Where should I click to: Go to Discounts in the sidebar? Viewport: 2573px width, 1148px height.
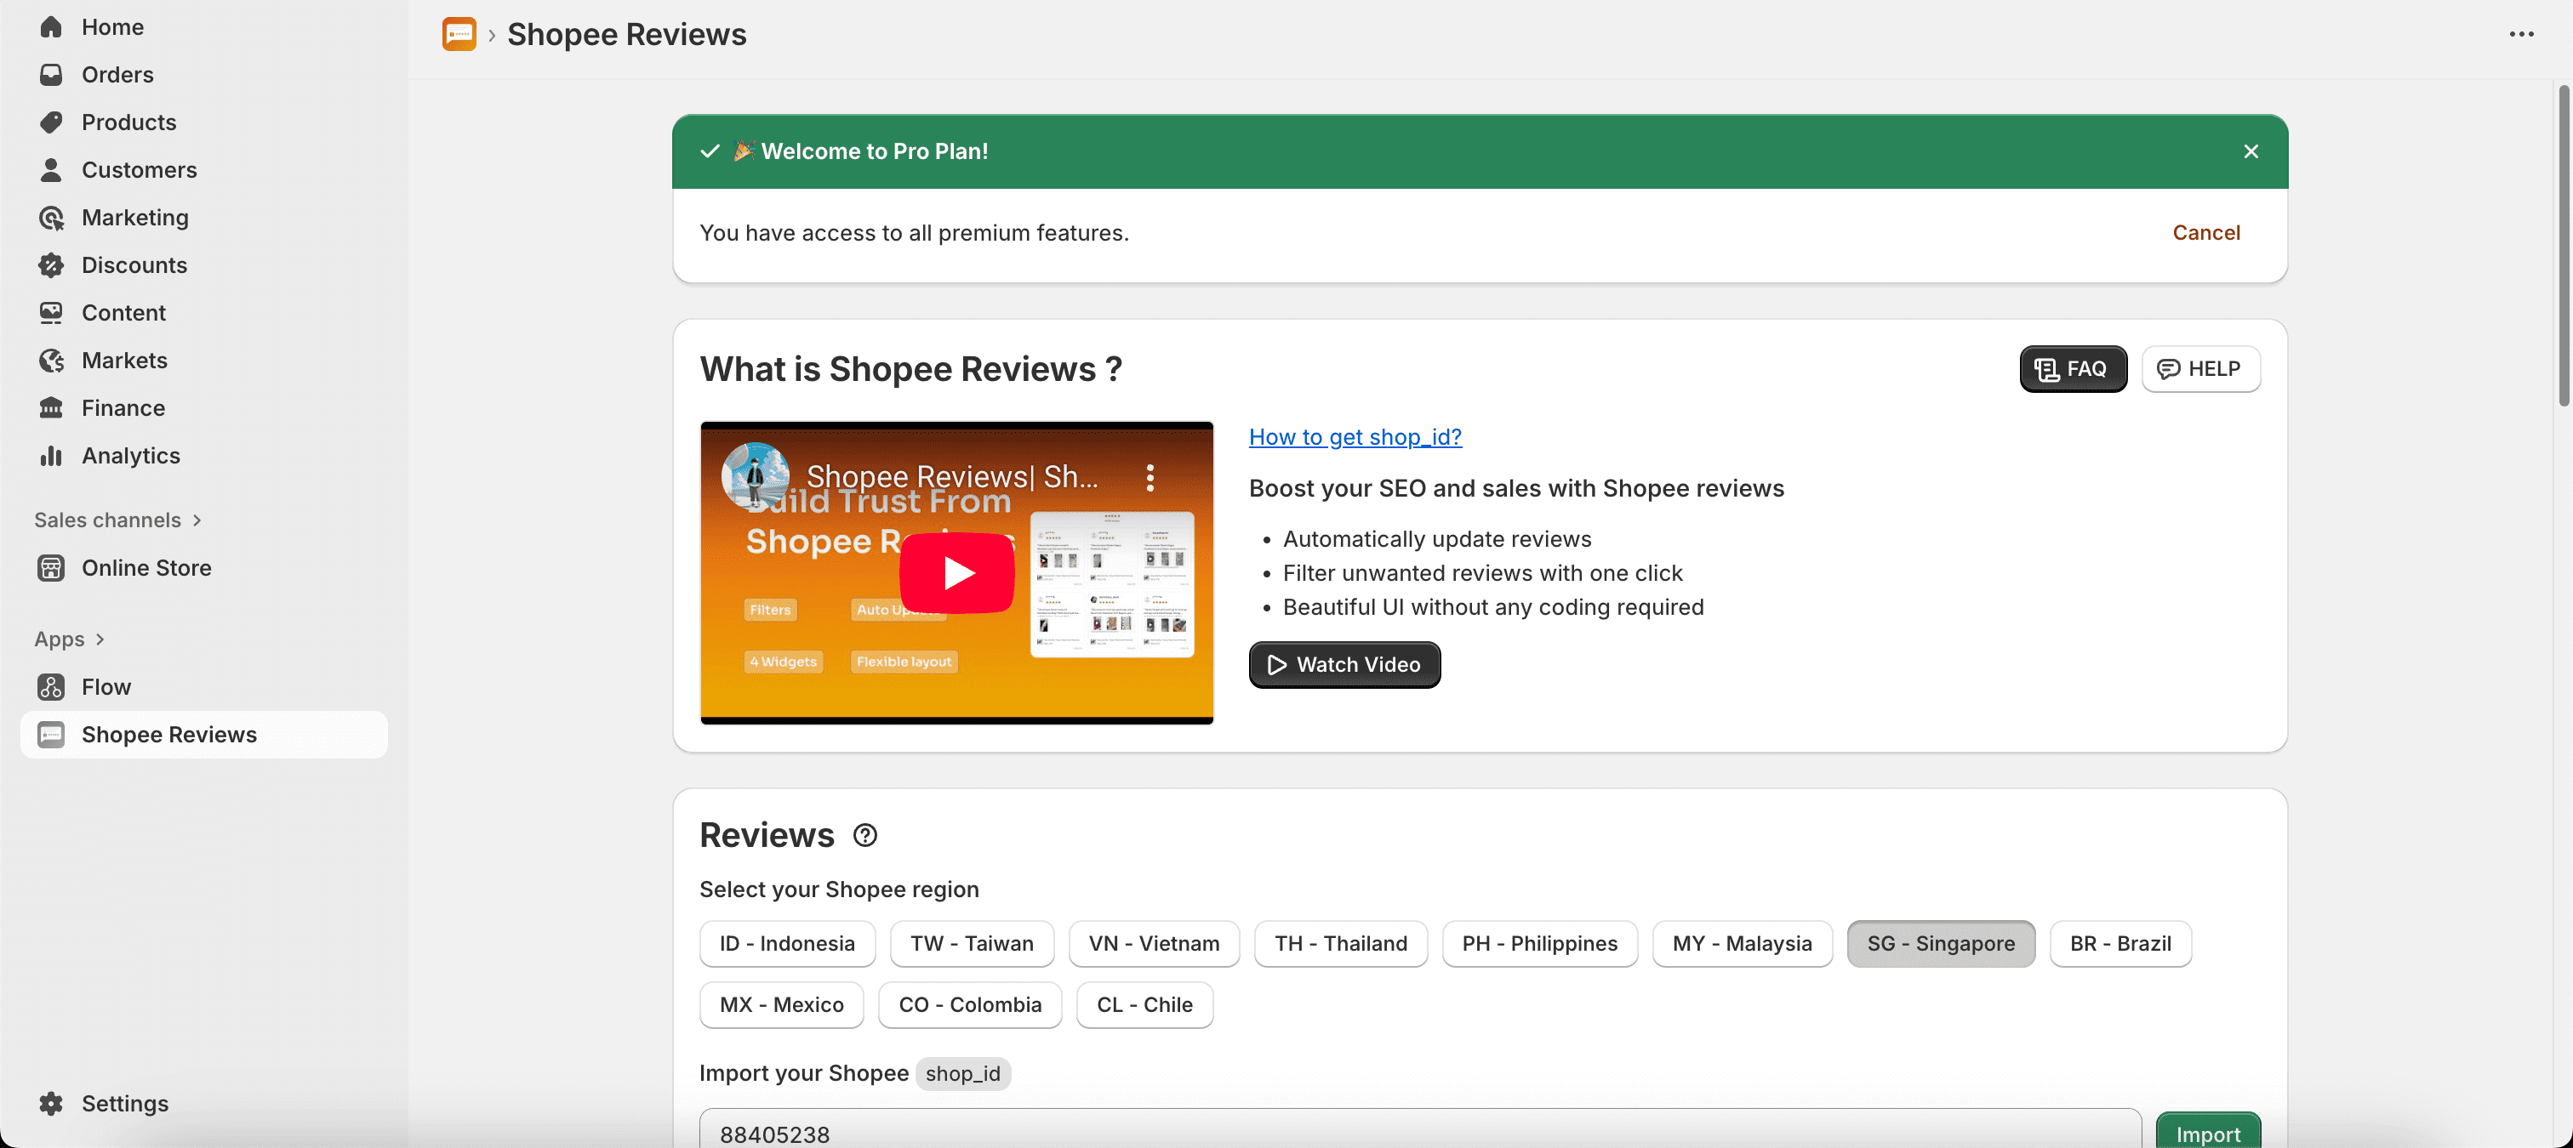[134, 264]
